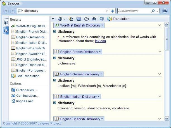Click the magnifier web search icon

[153, 11]
